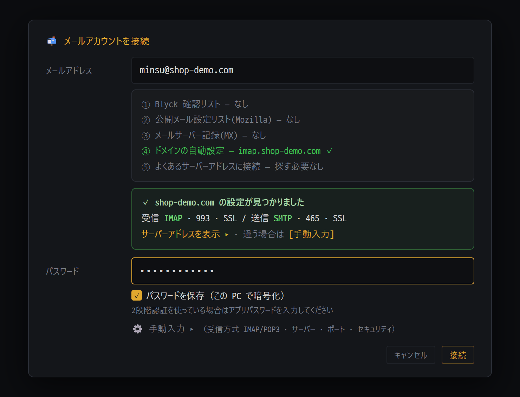This screenshot has height=397, width=520.
Task: Click the arrow next to サーバーアドレスを表示
Action: point(227,234)
